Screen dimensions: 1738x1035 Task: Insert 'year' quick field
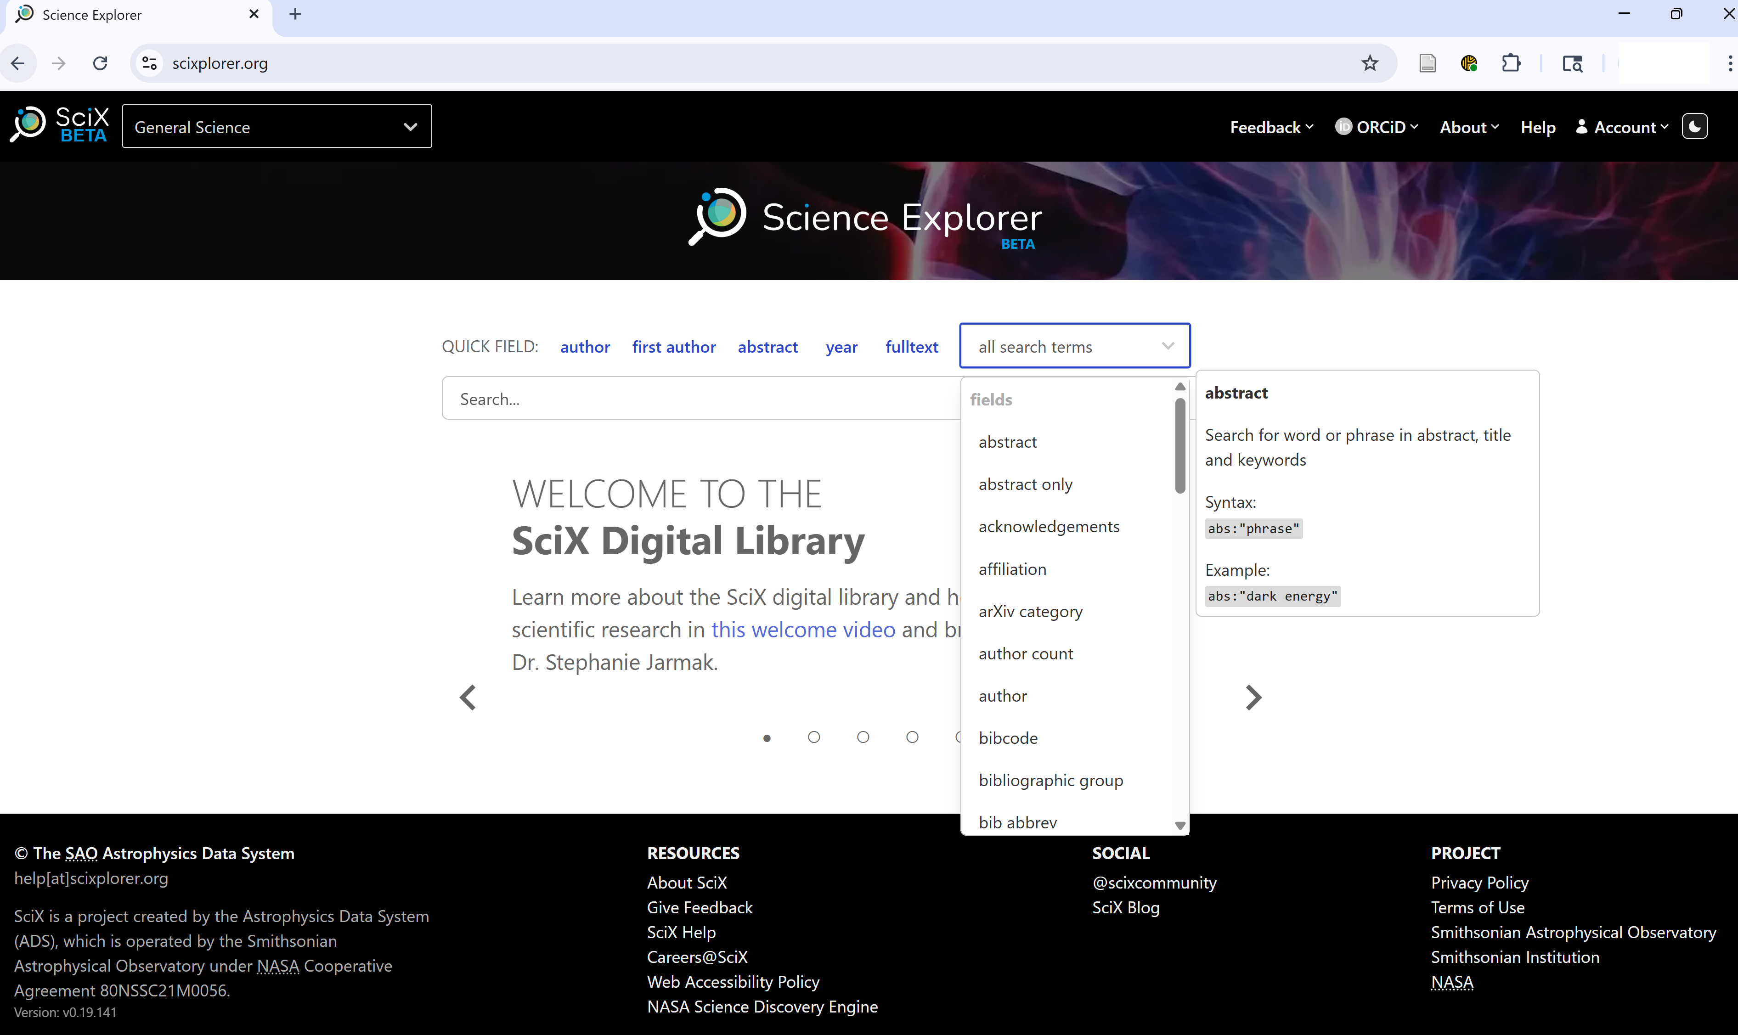pos(841,347)
